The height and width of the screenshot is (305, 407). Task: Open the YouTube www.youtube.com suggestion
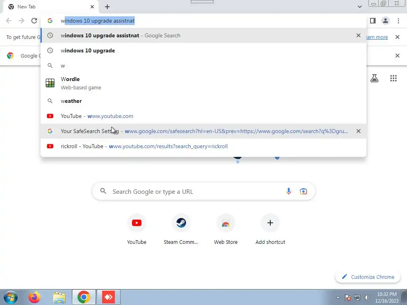(203, 116)
